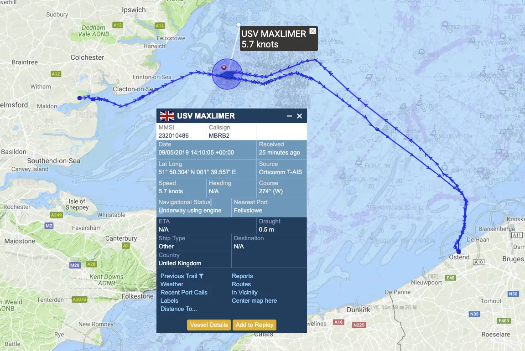Choose Center map here

[254, 300]
